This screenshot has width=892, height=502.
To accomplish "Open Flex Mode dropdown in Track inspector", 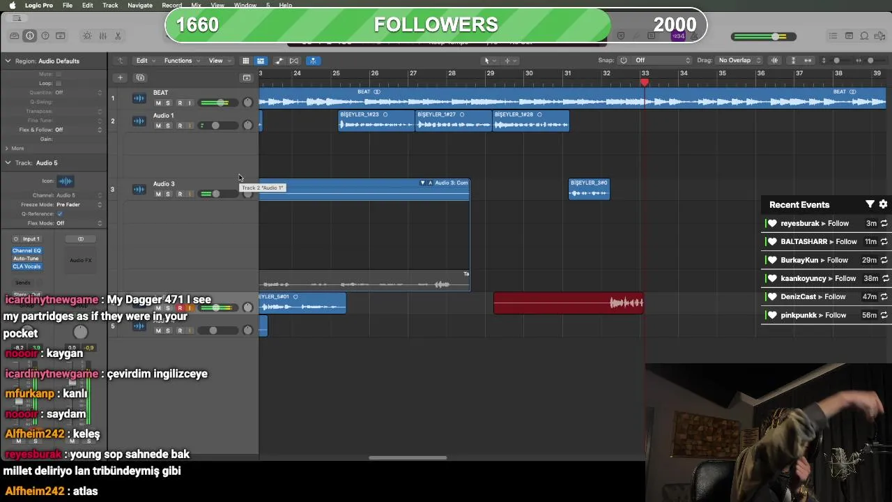I will click(79, 223).
